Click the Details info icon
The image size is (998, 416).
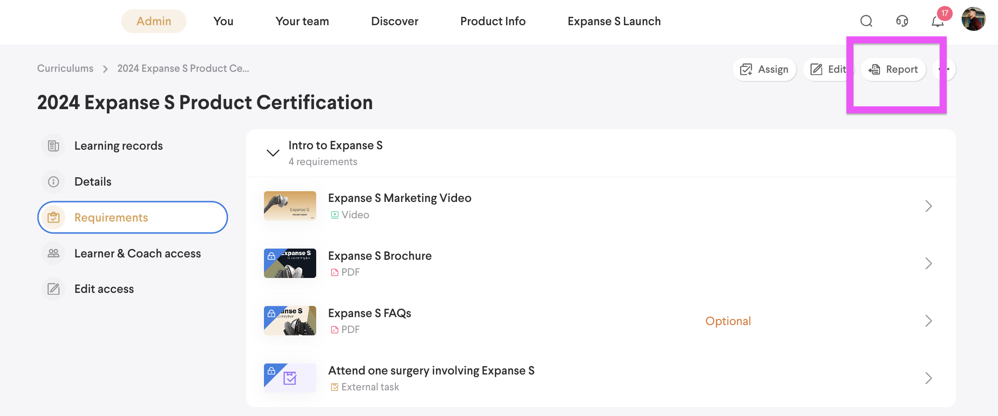coord(54,182)
